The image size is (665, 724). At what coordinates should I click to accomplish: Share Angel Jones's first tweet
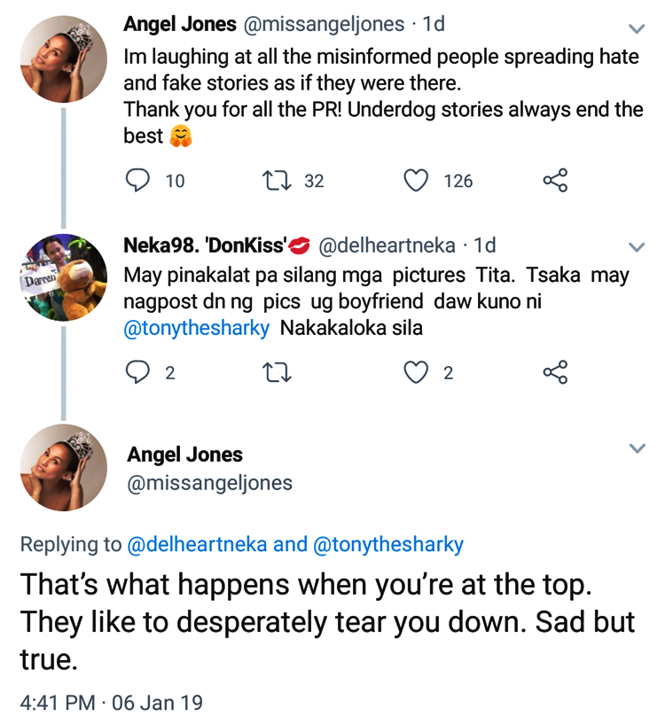[554, 181]
